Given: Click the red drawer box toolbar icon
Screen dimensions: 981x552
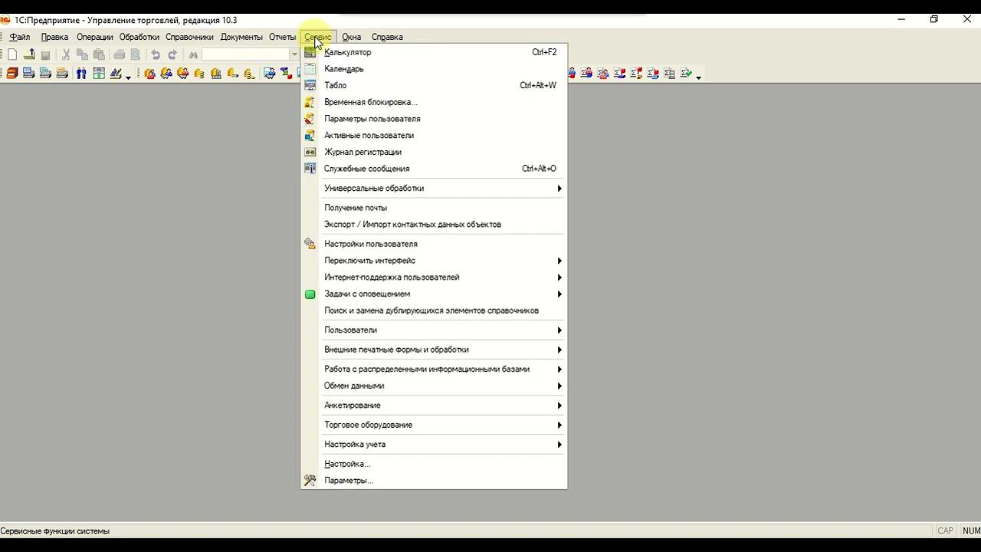Looking at the screenshot, I should click(x=12, y=74).
